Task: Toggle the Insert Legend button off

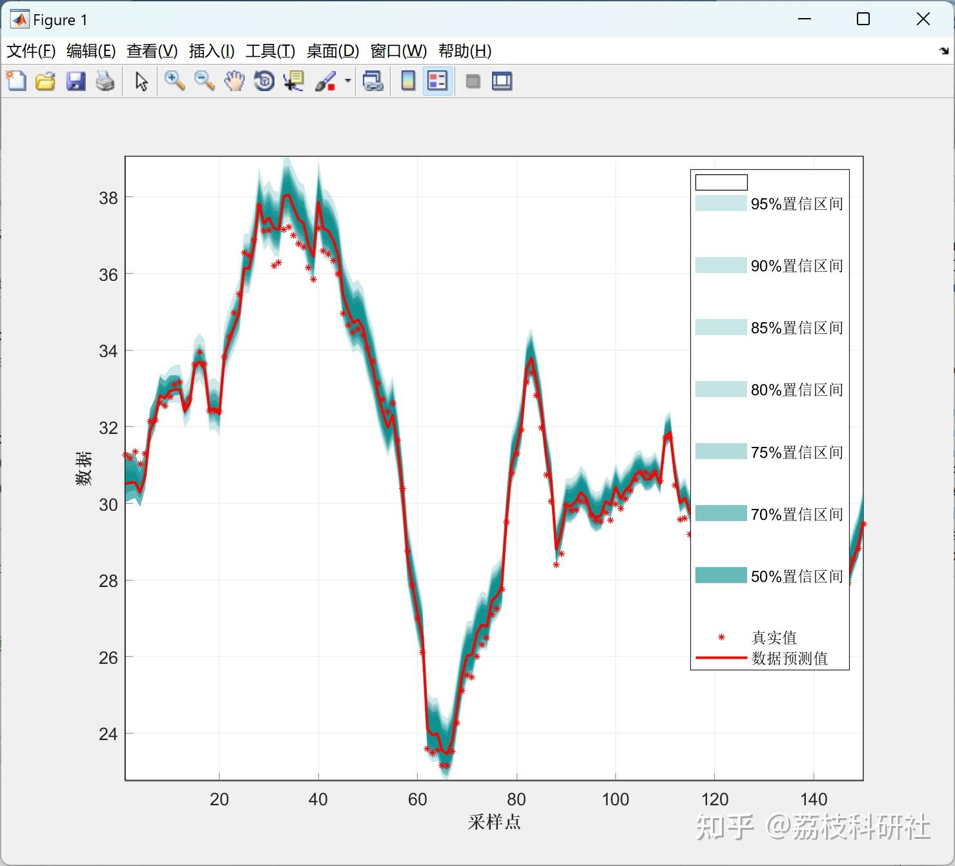Action: coord(438,81)
